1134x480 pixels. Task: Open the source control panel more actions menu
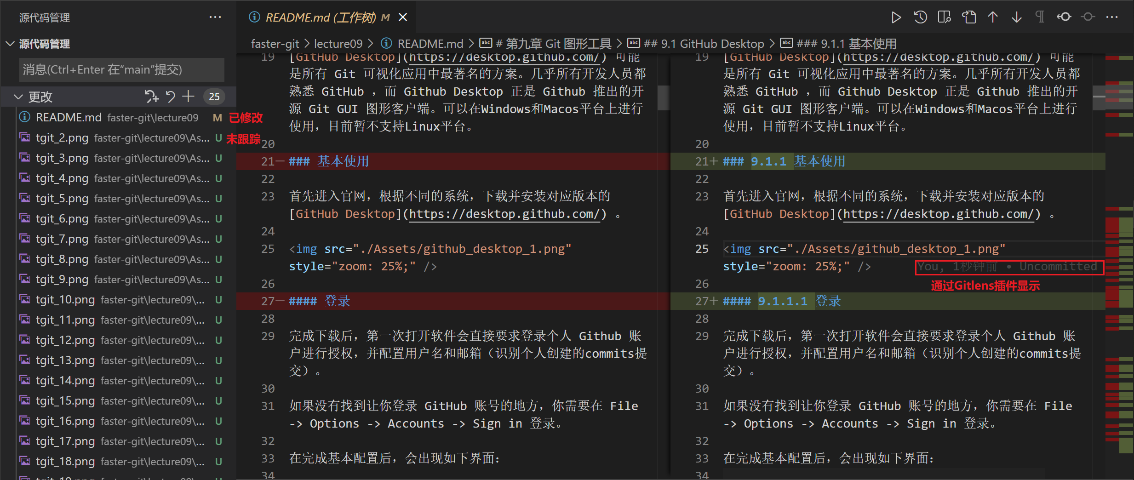(x=215, y=17)
